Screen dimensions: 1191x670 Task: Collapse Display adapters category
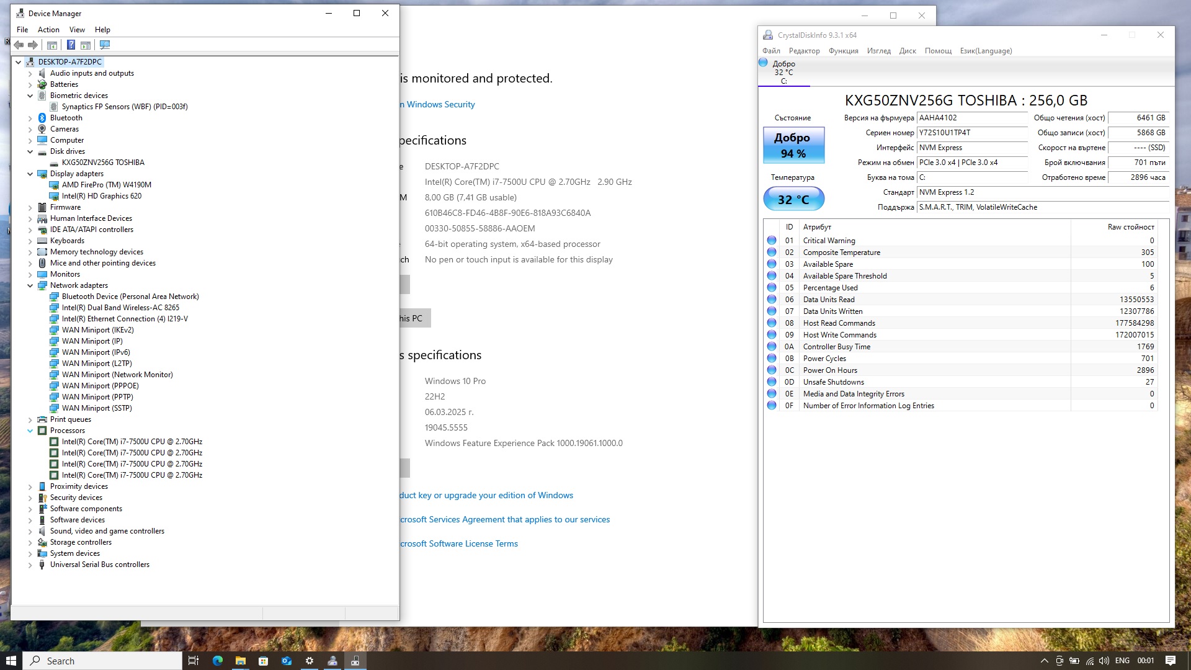(30, 174)
